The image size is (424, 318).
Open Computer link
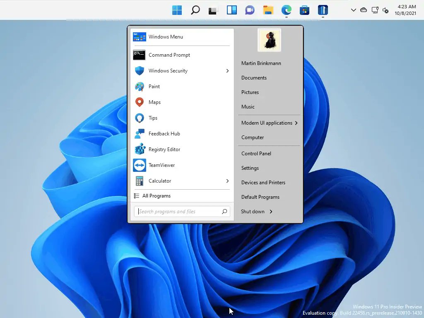[x=253, y=137]
